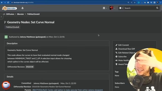Screen dimensions: 162x91
Task: Go to Blender repository breadcrumb
Action: 21,14
